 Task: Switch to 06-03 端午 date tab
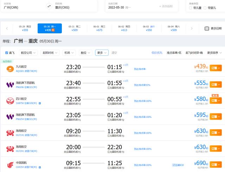coord(149,28)
